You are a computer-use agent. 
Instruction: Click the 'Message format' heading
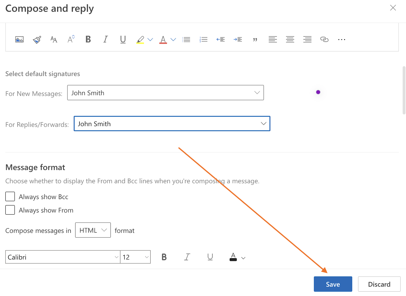coord(35,167)
